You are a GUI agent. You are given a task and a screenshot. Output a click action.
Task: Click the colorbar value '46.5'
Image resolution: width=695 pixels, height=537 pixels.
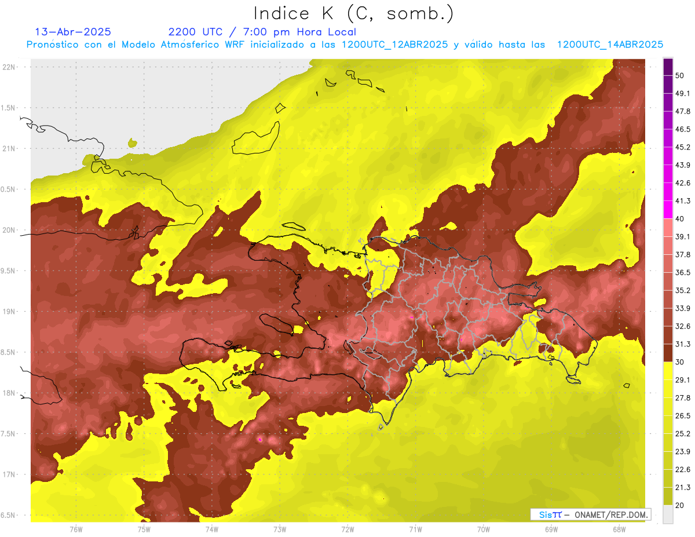(683, 130)
